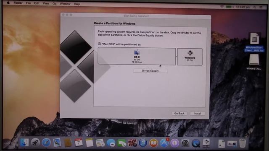269x151 pixels.
Task: Open the Edit menu
Action: click(x=37, y=3)
